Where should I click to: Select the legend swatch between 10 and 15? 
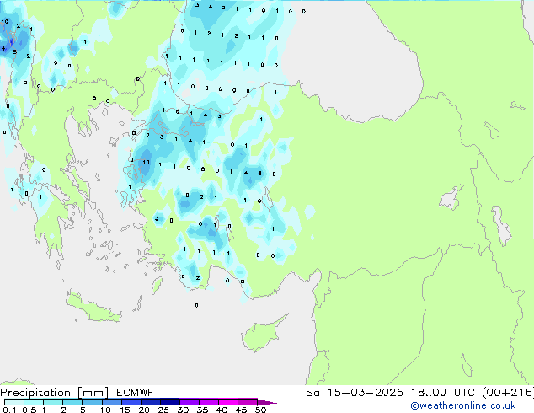112,402
